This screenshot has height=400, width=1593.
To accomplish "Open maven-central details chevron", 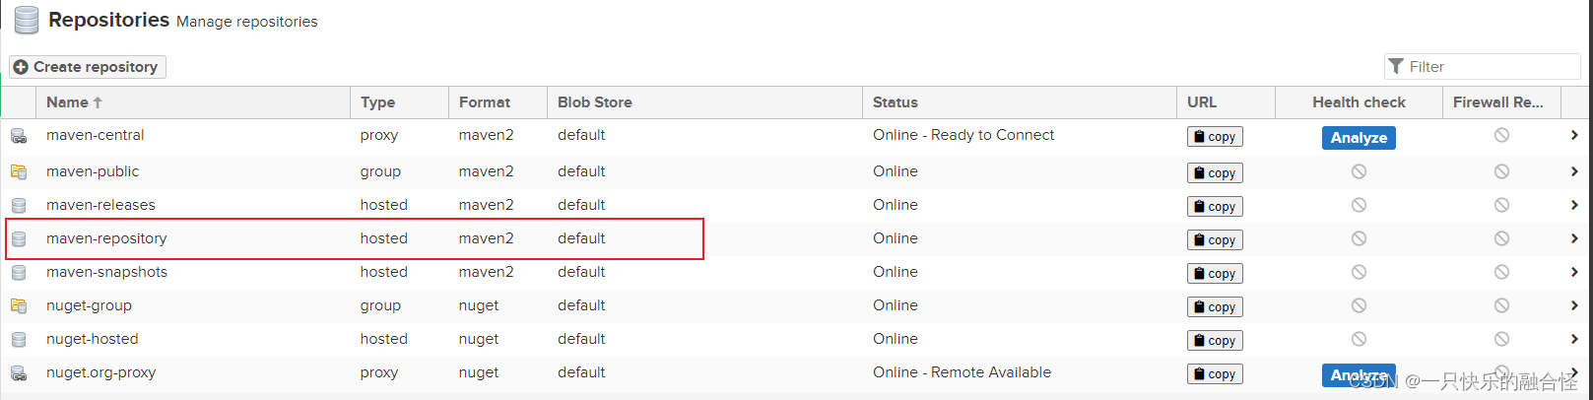I will pos(1574,135).
